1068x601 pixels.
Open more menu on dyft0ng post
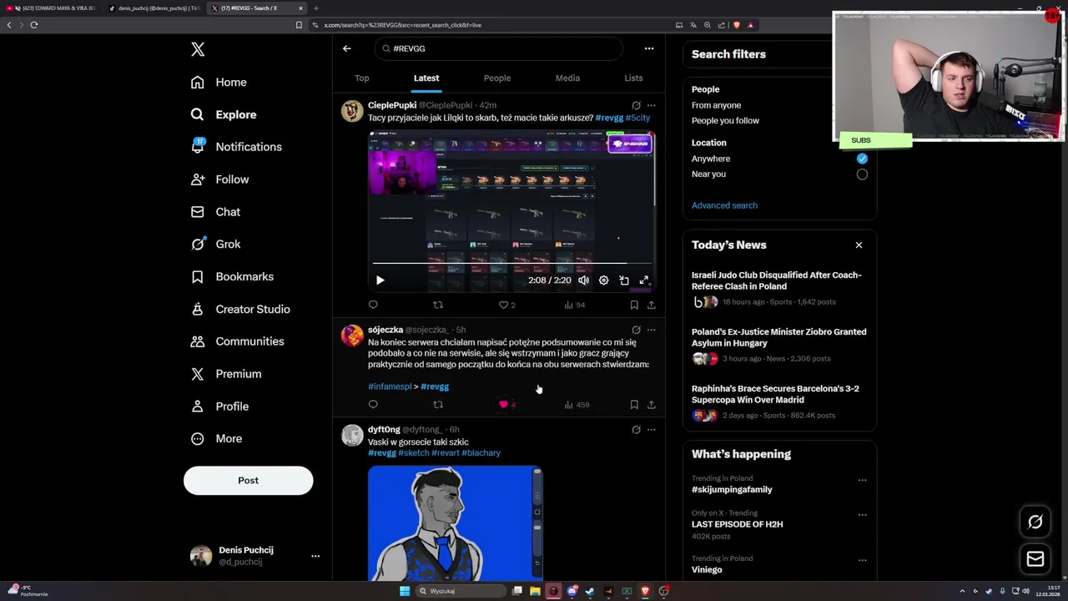coord(652,430)
